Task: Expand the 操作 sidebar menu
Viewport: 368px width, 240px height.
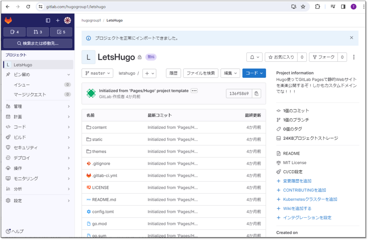Action: coord(38,168)
